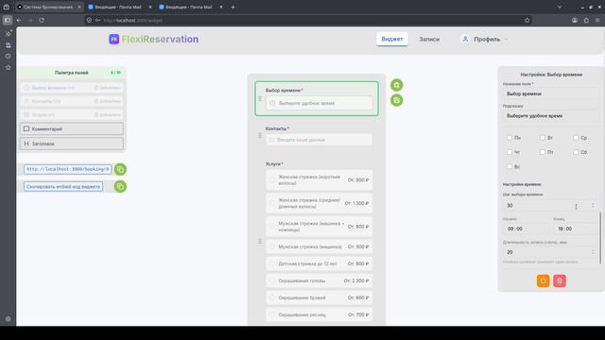605x340 pixels.
Task: Select Мужская стрижка (машинка) 500 ₽ radio
Action: pyautogui.click(x=272, y=246)
